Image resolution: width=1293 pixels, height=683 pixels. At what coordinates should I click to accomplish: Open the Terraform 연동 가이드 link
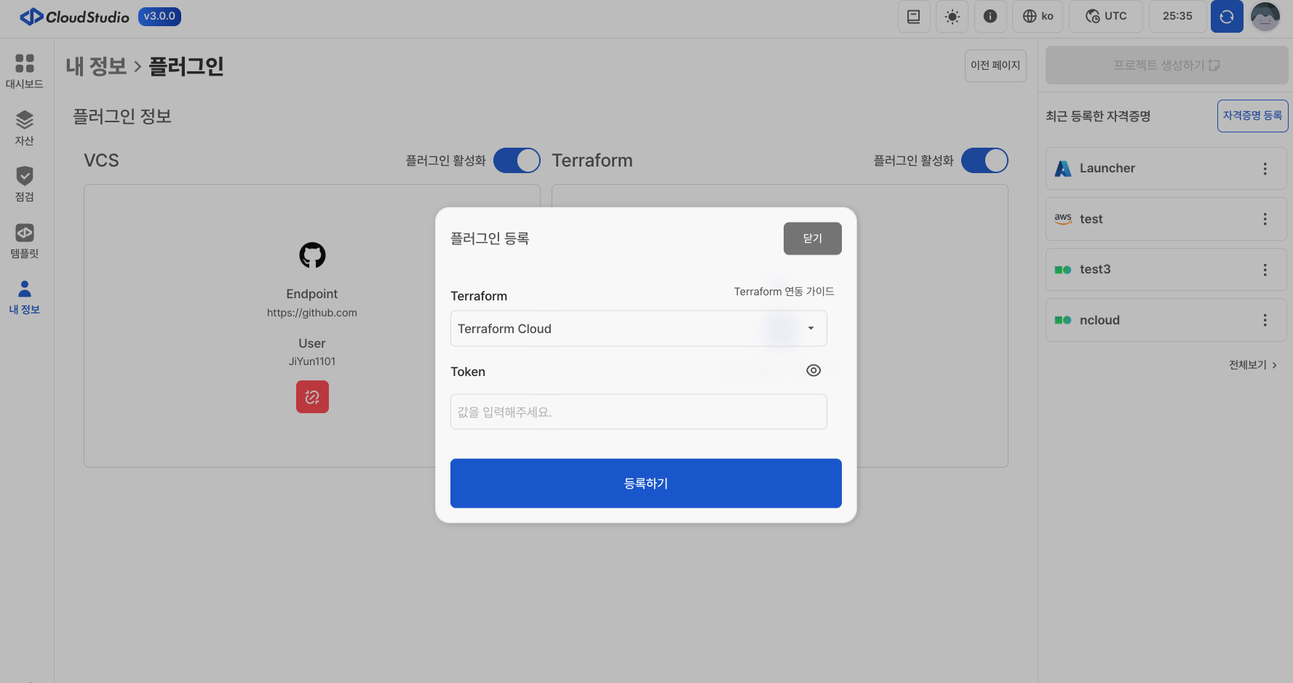coord(784,292)
